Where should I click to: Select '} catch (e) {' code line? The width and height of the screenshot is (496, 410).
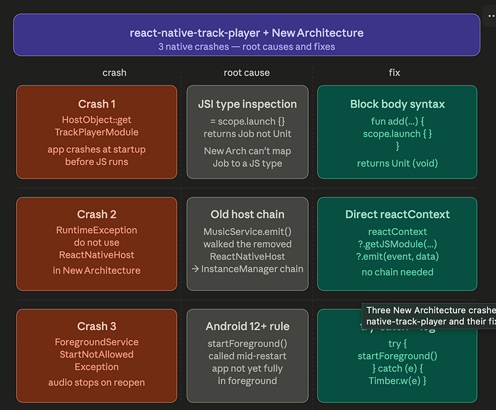pos(398,368)
